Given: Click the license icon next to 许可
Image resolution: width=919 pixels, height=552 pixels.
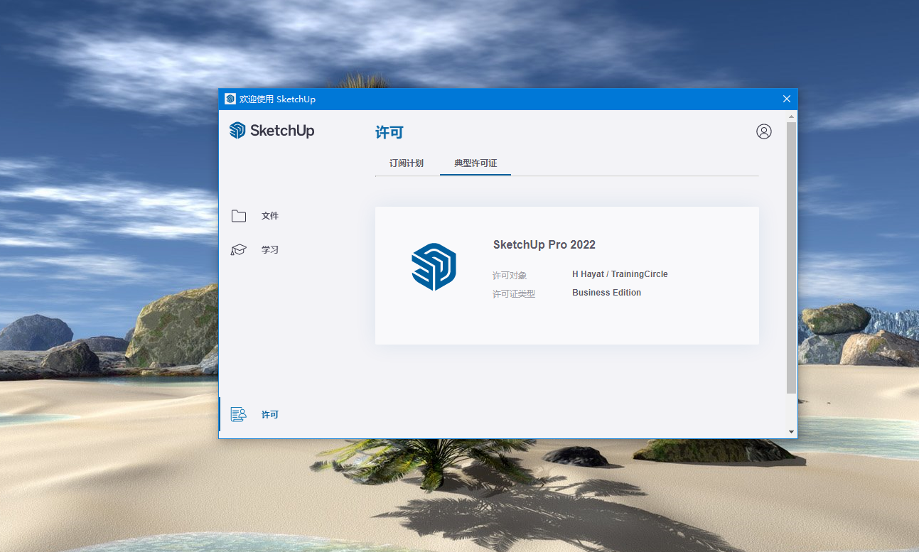Looking at the screenshot, I should click(239, 414).
